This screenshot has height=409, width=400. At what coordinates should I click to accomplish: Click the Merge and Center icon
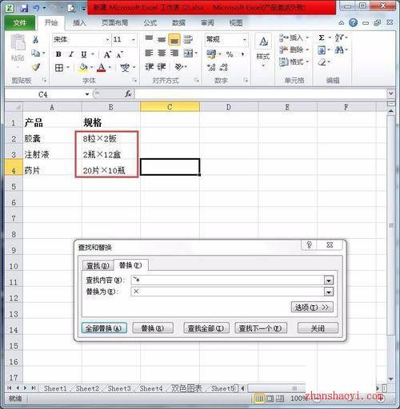pos(188,54)
